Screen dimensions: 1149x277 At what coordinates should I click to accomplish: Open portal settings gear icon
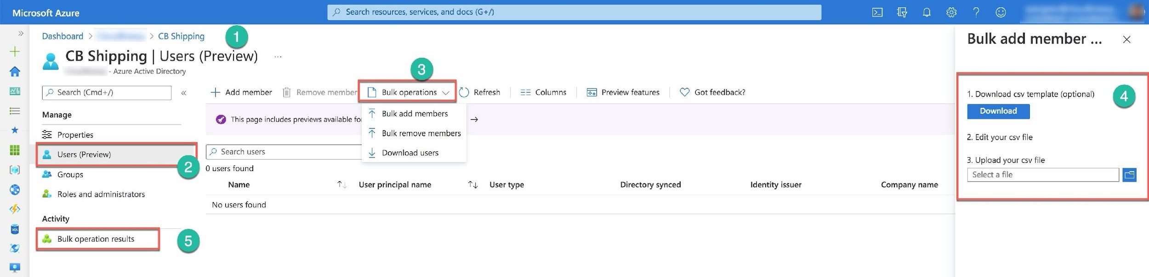click(951, 12)
